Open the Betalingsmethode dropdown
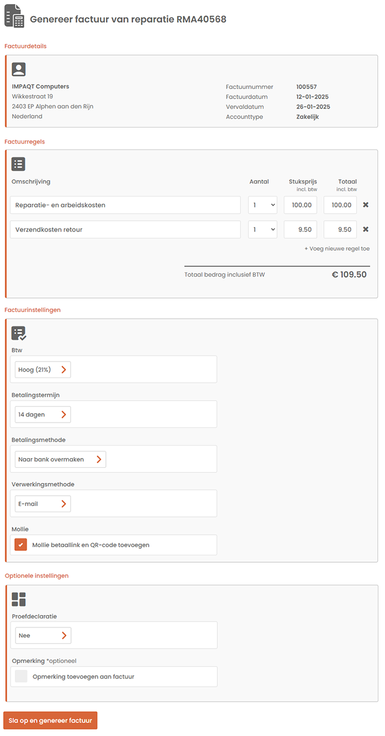Screen dimensions: 385x736 [x=60, y=459]
